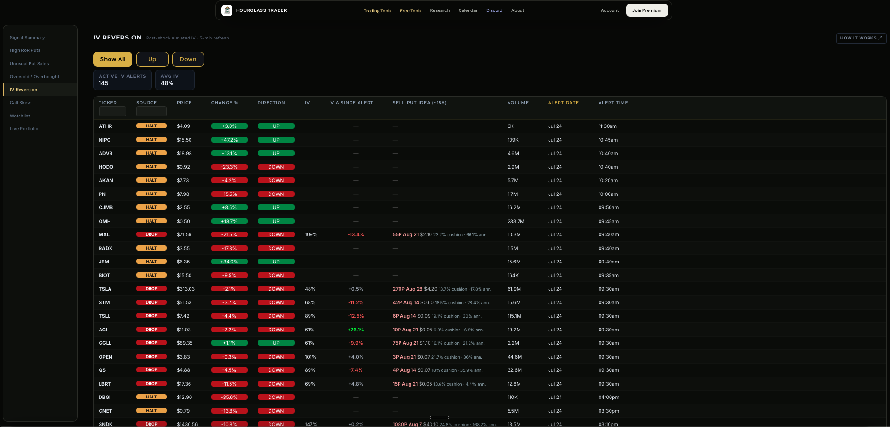This screenshot has width=890, height=427.
Task: Click the $313.03 price cell
Action: [x=186, y=289]
